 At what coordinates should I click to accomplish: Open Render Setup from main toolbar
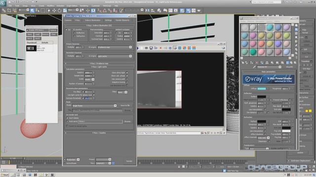point(188,10)
